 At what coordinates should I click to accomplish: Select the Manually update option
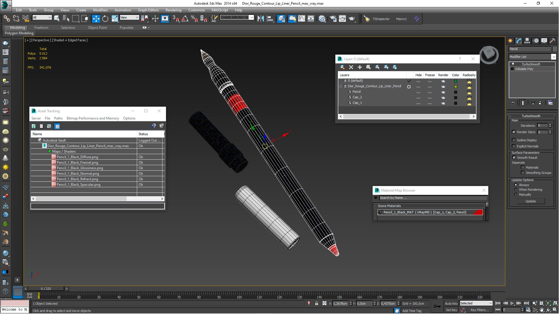click(x=516, y=195)
